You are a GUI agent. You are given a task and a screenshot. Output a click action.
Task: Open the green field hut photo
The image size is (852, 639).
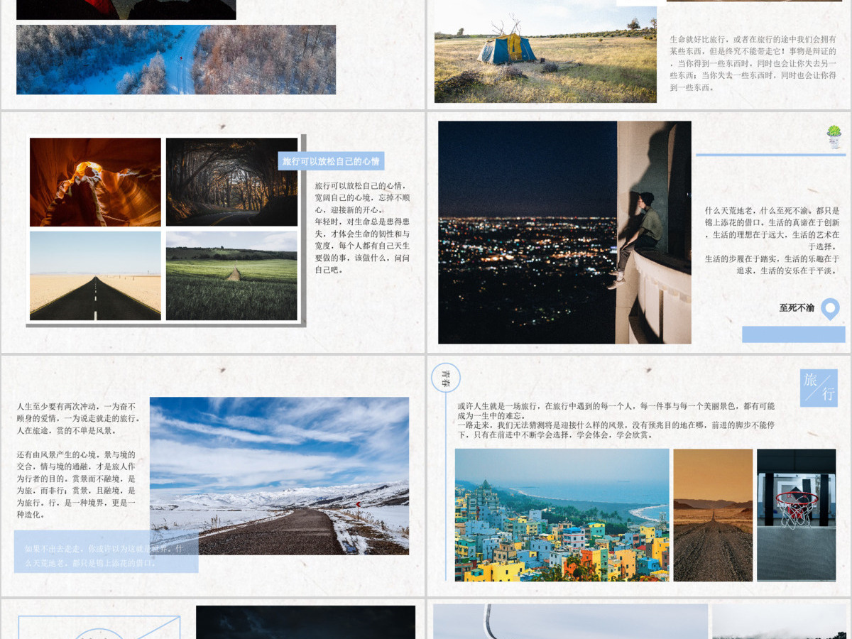click(x=231, y=275)
